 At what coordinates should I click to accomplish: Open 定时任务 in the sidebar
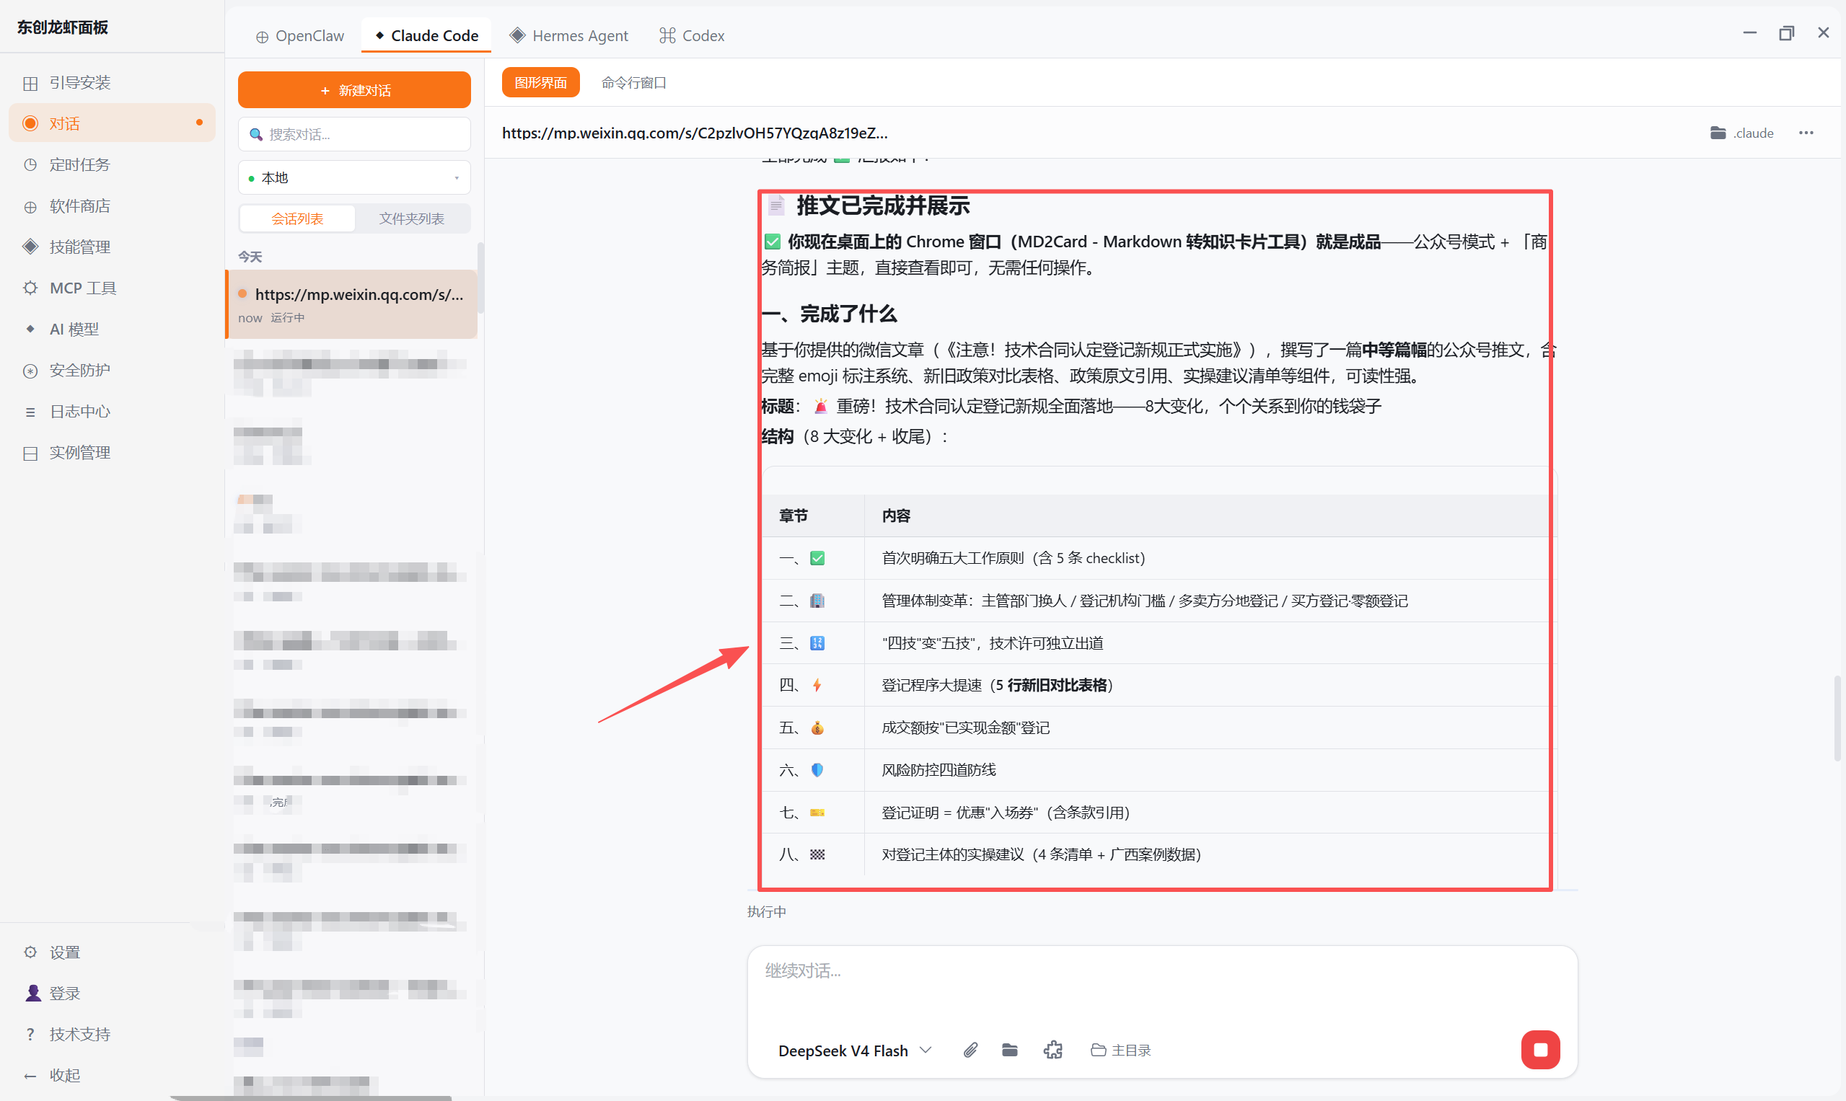(x=111, y=164)
